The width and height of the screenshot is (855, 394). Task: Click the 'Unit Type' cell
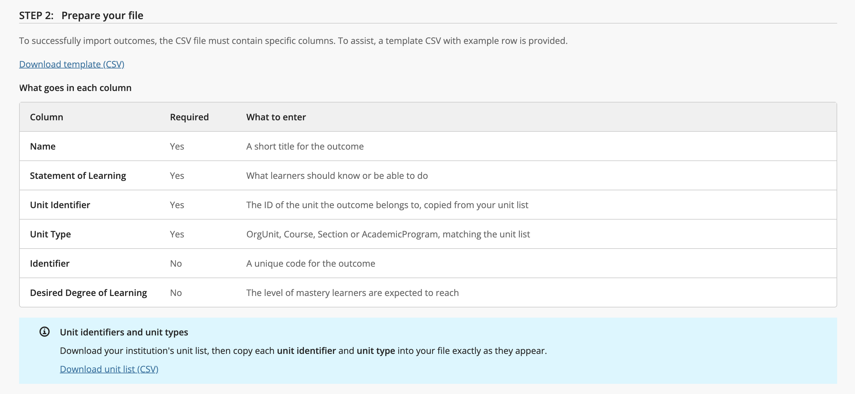pos(50,234)
